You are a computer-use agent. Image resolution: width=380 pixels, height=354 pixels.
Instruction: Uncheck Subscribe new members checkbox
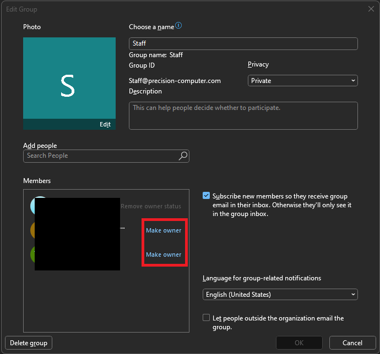206,196
